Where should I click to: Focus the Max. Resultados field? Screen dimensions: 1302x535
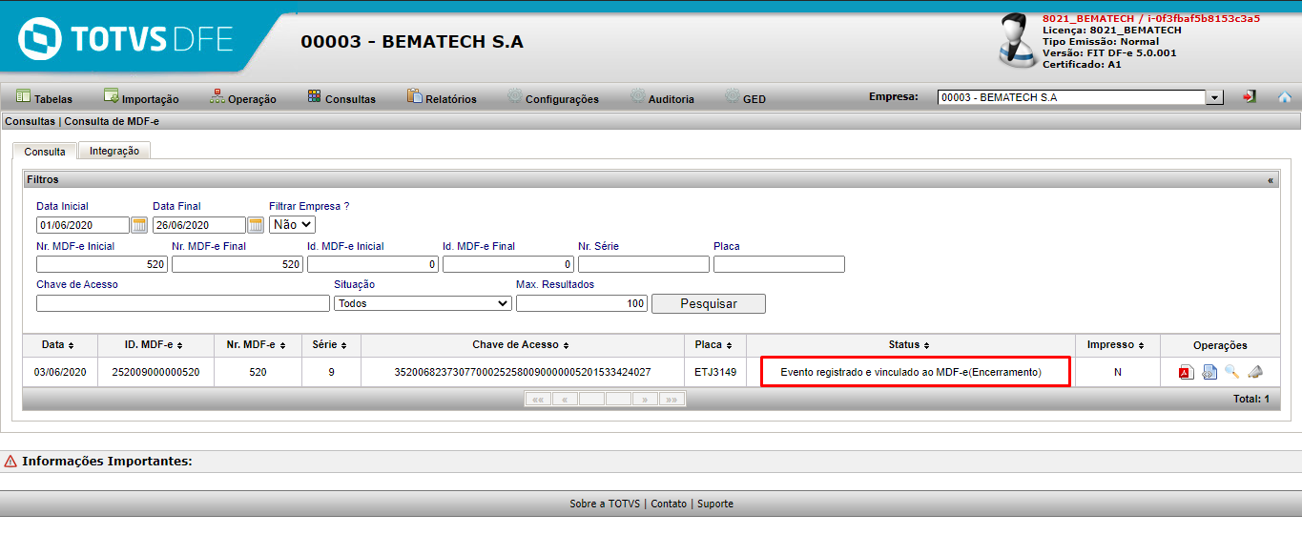pos(582,303)
